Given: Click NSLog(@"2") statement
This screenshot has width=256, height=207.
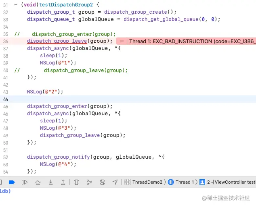Looking at the screenshot, I should point(45,92).
